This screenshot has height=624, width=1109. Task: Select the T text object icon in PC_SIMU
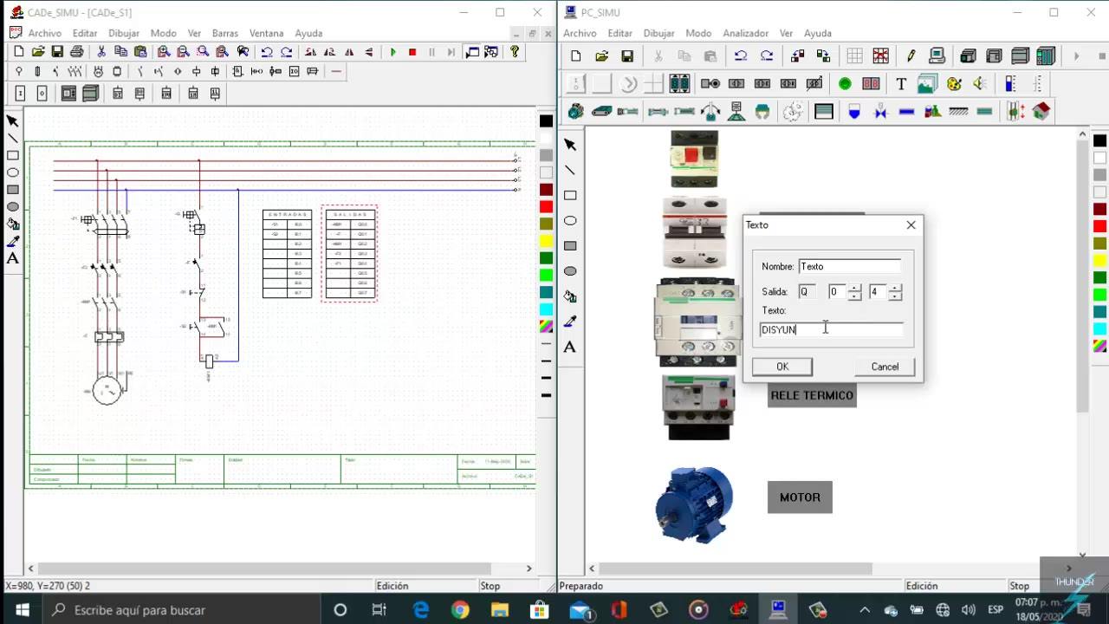pos(901,84)
